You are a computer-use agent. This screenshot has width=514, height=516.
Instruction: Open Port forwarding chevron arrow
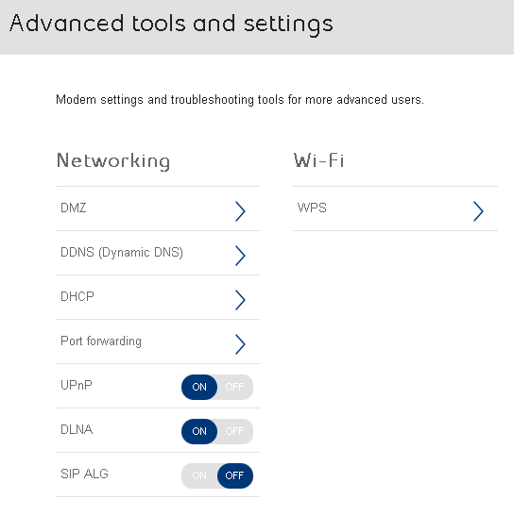pos(240,344)
